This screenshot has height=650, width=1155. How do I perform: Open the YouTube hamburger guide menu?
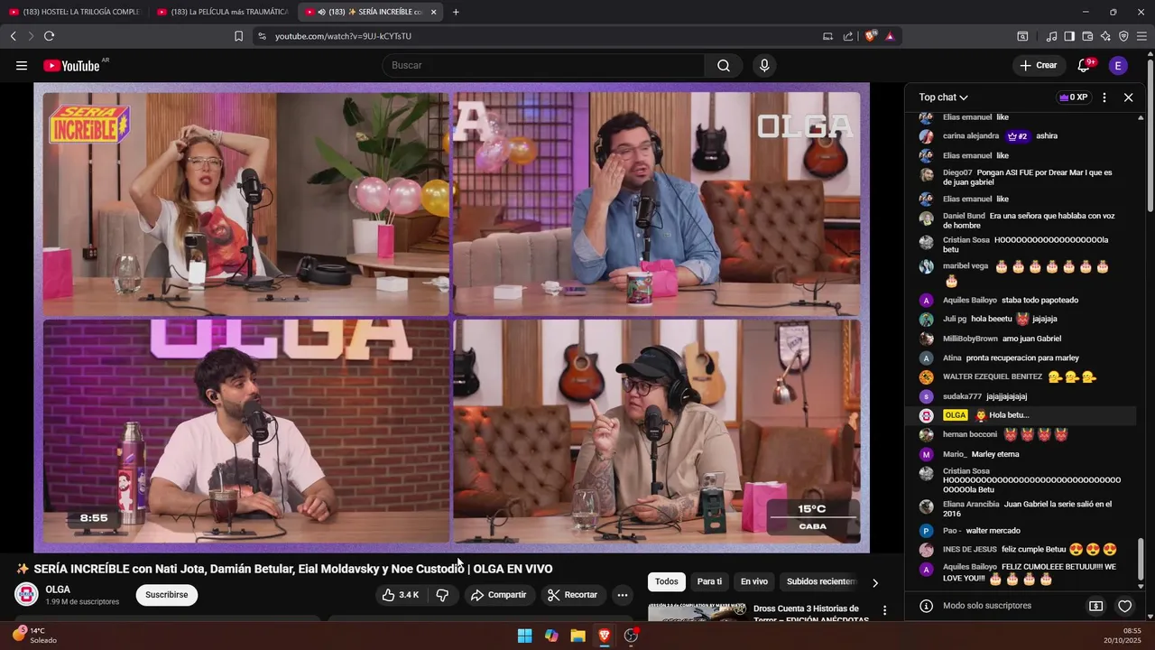tap(21, 65)
